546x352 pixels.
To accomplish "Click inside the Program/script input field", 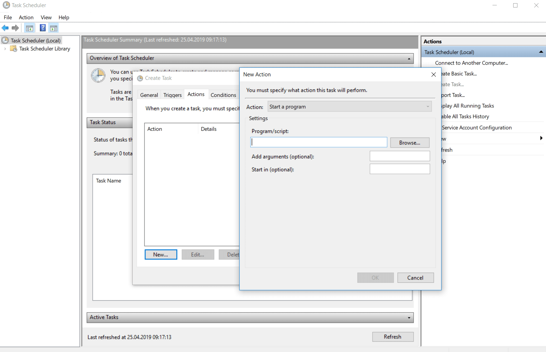I will coord(318,142).
